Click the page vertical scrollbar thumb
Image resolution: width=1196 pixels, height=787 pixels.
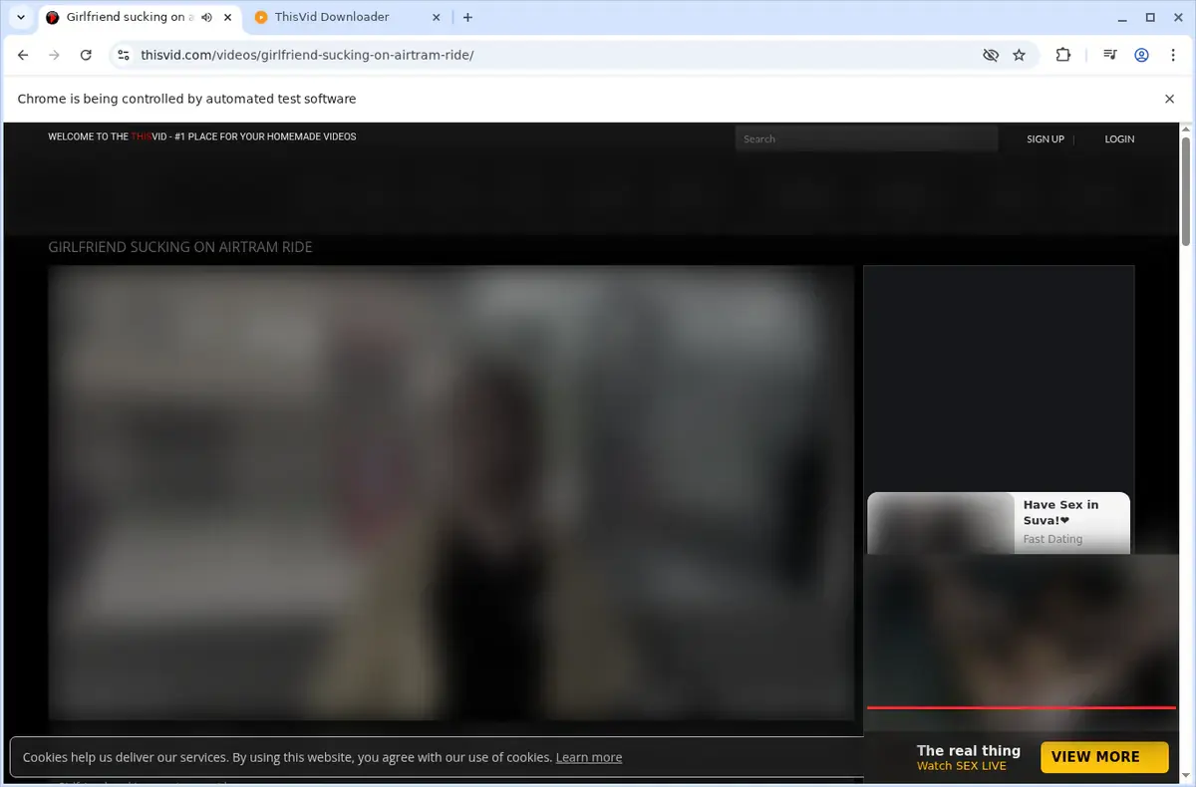pos(1186,190)
